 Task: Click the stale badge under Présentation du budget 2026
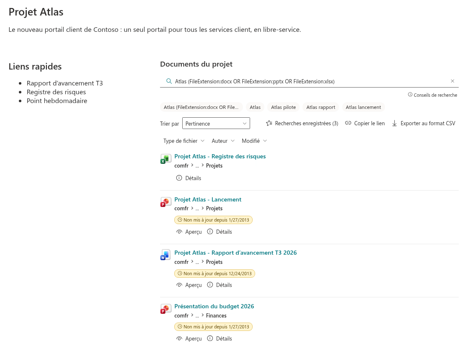click(x=213, y=327)
